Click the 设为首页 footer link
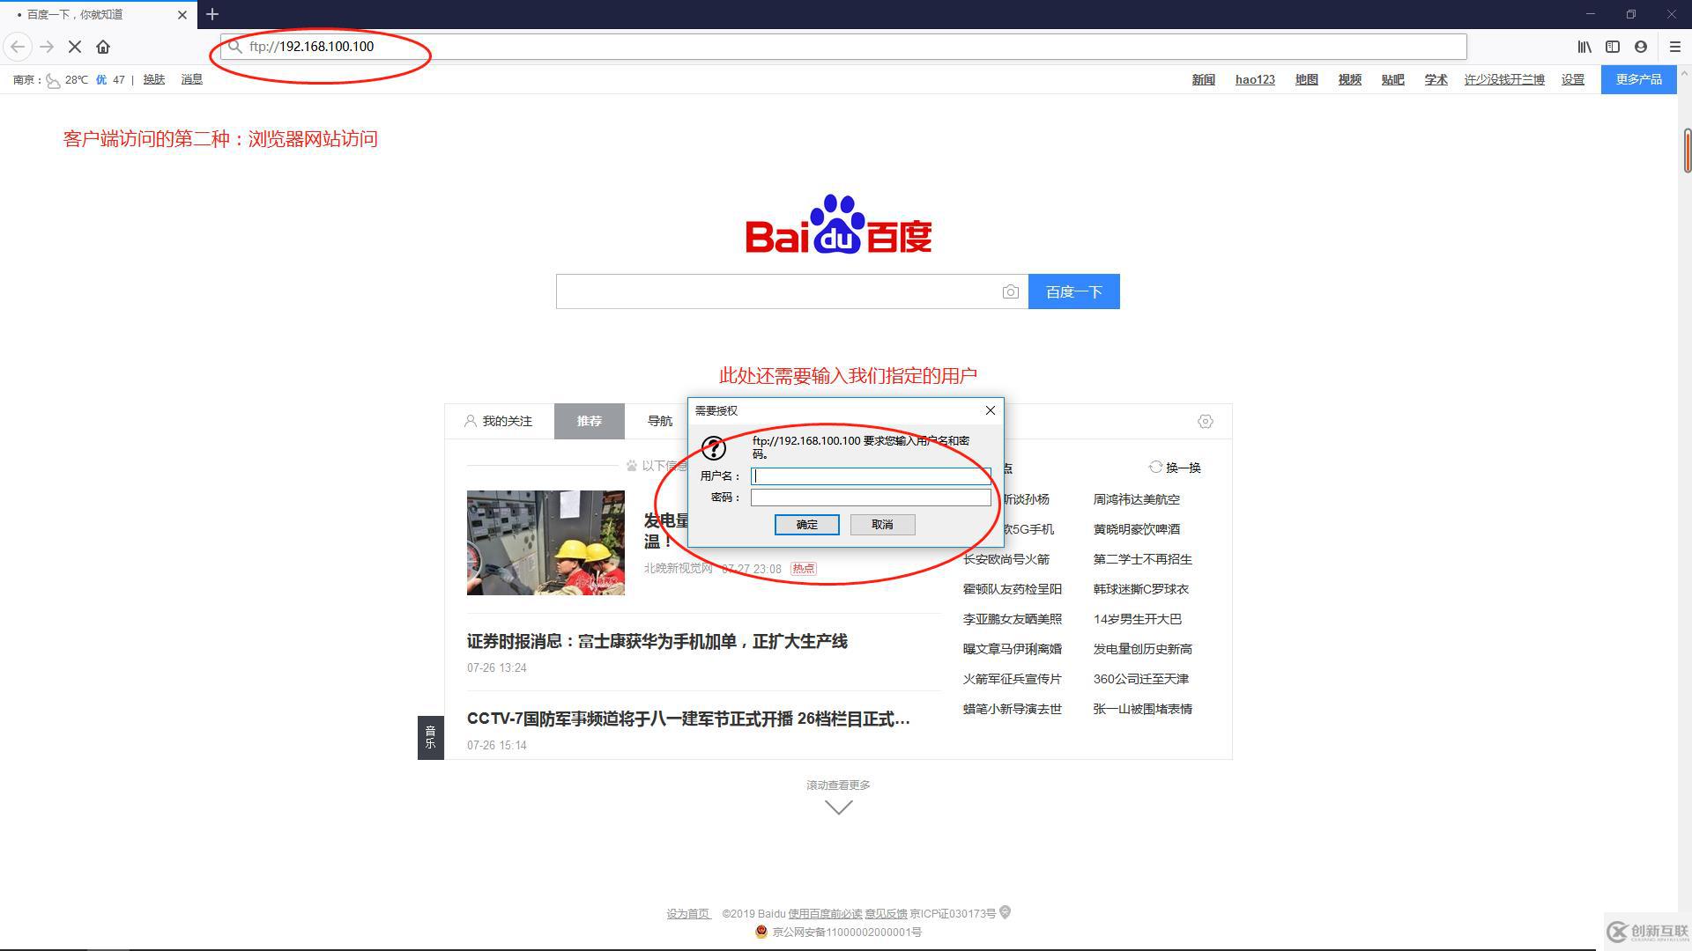Image resolution: width=1692 pixels, height=951 pixels. (x=687, y=914)
